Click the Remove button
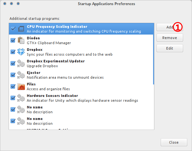The width and height of the screenshot is (192, 151). click(x=170, y=38)
